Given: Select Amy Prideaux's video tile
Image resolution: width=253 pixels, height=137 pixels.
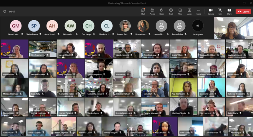Looking at the screenshot, I should pyautogui.click(x=155, y=49).
